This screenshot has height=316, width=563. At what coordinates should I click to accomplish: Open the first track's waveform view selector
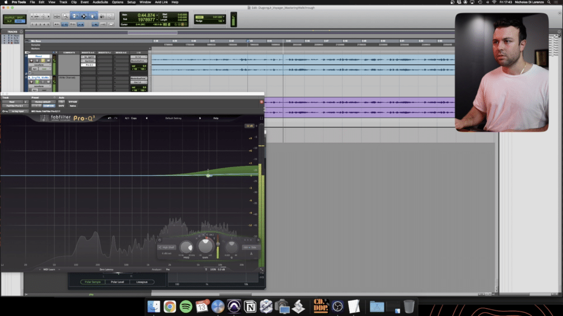pyautogui.click(x=39, y=65)
